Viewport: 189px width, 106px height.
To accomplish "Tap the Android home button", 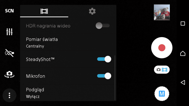I will (x=183, y=54).
